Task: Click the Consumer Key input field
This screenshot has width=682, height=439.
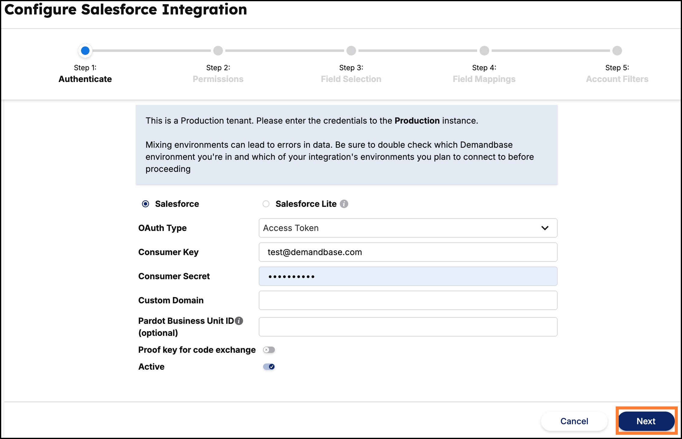Action: click(408, 252)
